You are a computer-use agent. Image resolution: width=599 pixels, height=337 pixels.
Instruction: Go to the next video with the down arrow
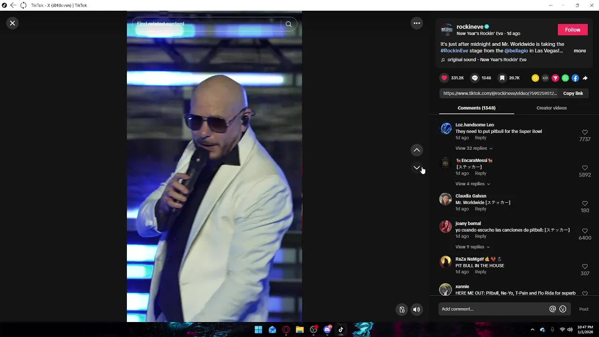tap(416, 168)
